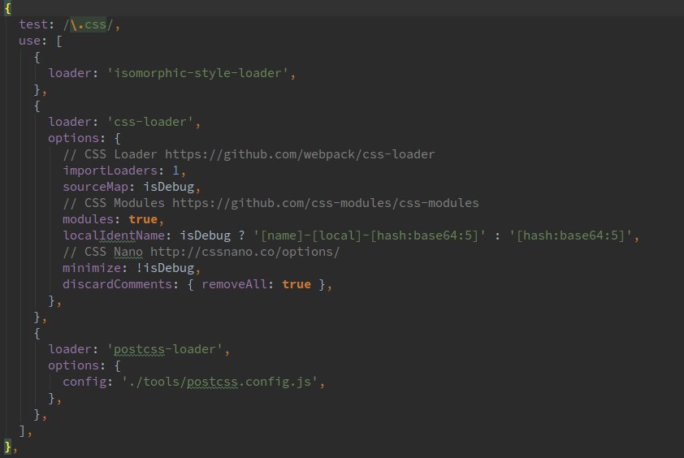The width and height of the screenshot is (684, 458).
Task: Click the last '[hash:base64:5]' string on localIdentName line
Action: click(570, 235)
